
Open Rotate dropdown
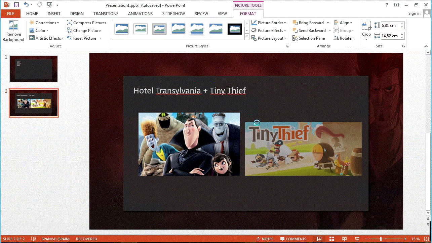click(x=344, y=38)
